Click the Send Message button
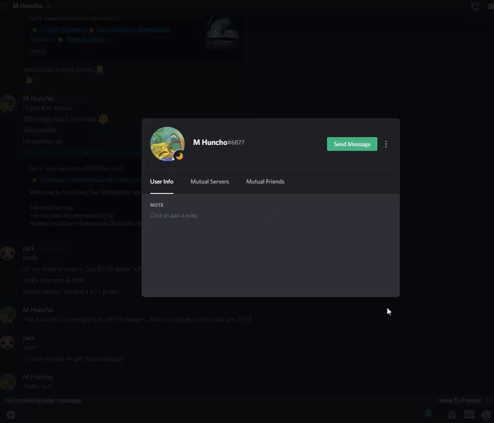 (352, 144)
